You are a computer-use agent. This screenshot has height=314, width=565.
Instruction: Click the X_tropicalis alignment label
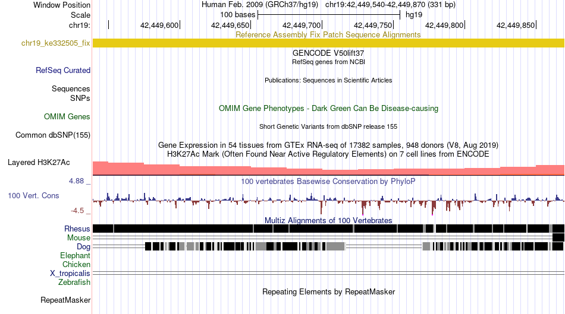tap(70, 274)
